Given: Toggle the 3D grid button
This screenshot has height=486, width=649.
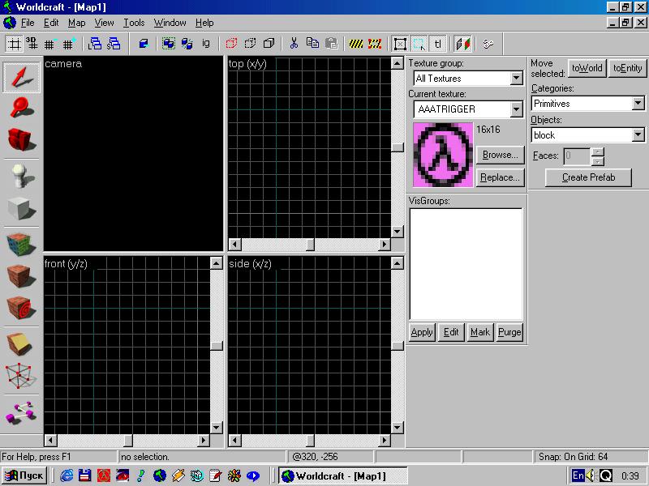Looking at the screenshot, I should (32, 44).
